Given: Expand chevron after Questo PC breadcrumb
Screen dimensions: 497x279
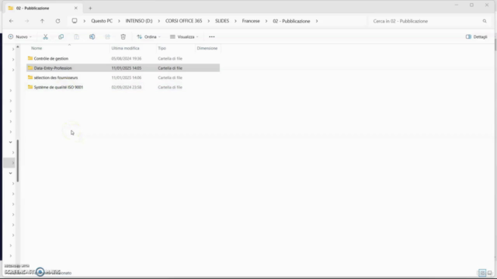Looking at the screenshot, I should (119, 21).
